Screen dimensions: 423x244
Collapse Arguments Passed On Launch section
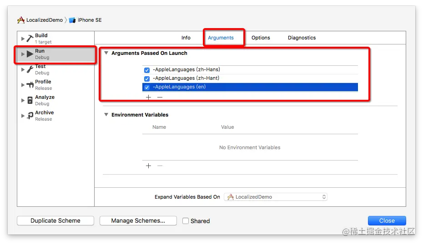106,53
